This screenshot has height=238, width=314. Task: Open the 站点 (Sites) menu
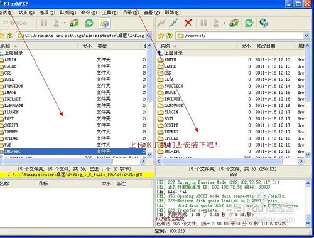pyautogui.click(x=26, y=13)
